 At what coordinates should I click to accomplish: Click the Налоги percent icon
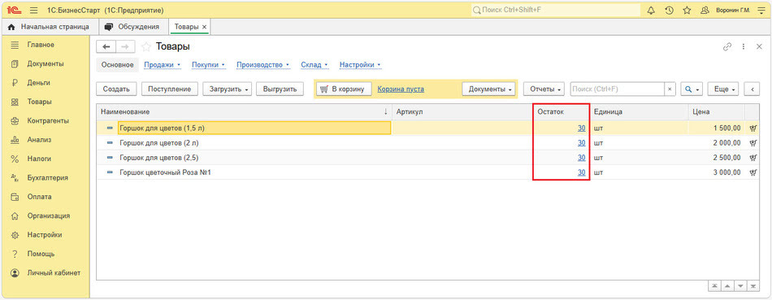pyautogui.click(x=15, y=159)
